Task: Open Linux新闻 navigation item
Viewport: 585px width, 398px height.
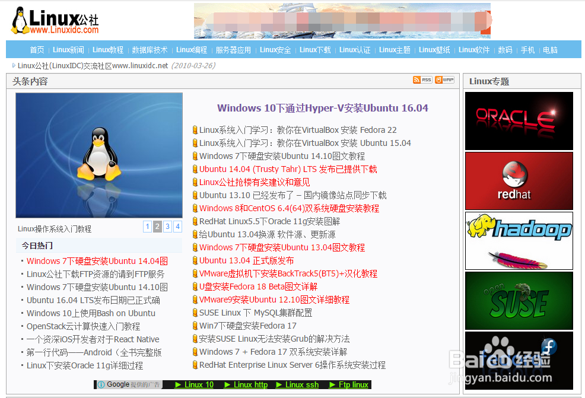Action: coord(68,50)
